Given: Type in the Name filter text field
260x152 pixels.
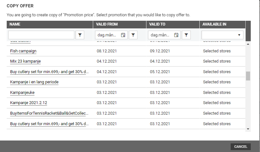Looking at the screenshot, I should coord(41,35).
